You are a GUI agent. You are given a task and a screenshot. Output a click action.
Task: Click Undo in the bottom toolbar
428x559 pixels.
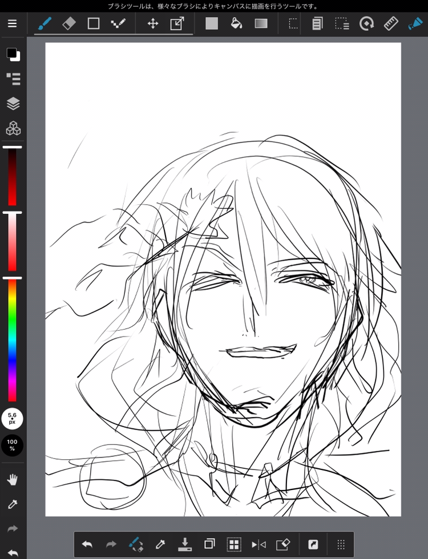(87, 544)
